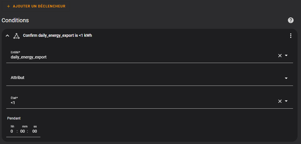Image resolution: width=301 pixels, height=144 pixels.
Task: Click the condition title 'Confirm daily_energy_export is <1 kWh'
Action: point(57,36)
